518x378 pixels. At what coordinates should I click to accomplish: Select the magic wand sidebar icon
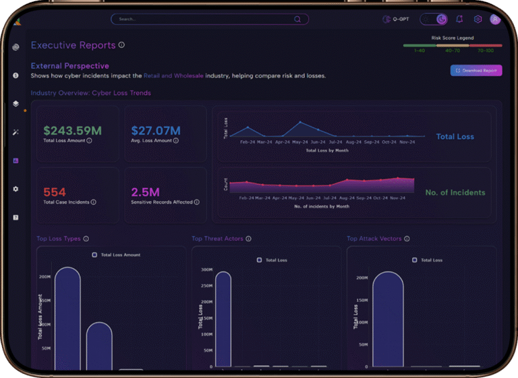pyautogui.click(x=16, y=132)
